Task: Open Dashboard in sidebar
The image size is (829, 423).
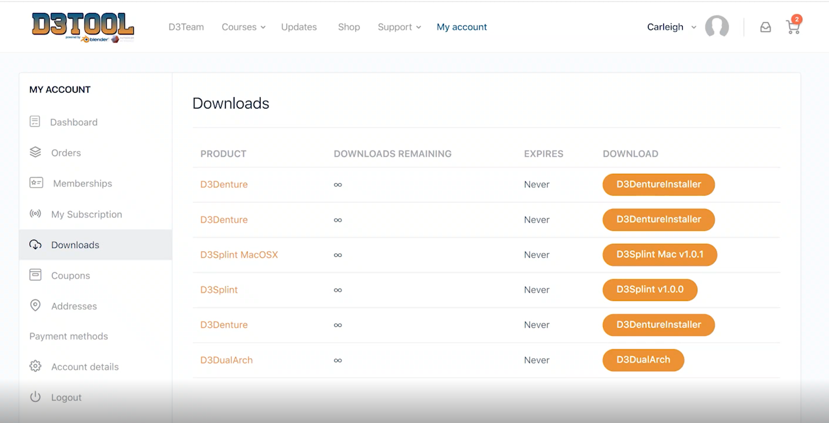Action: 74,122
